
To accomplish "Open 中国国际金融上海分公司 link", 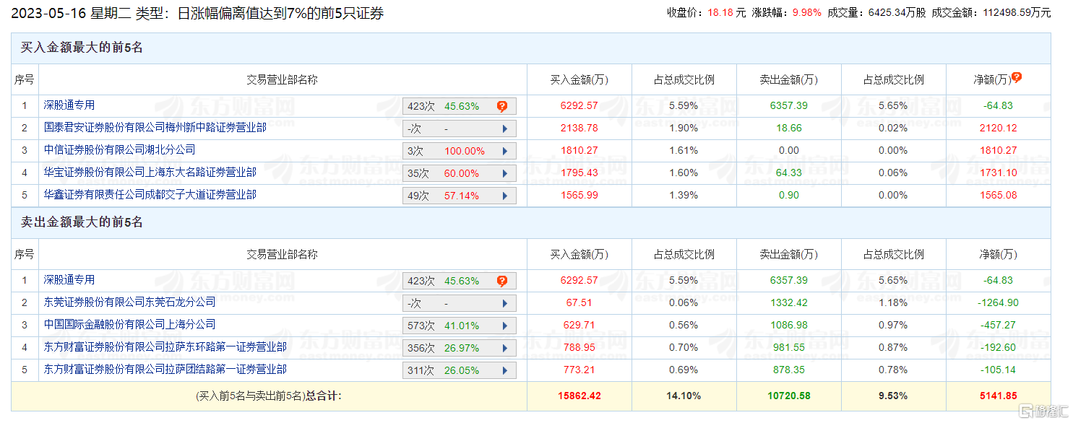I will coord(129,325).
